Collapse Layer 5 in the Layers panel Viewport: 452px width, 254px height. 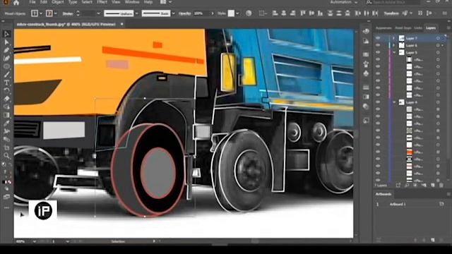[394, 52]
